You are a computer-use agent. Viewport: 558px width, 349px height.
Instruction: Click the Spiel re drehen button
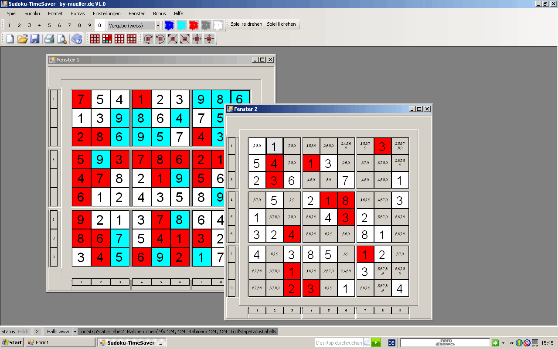(246, 24)
